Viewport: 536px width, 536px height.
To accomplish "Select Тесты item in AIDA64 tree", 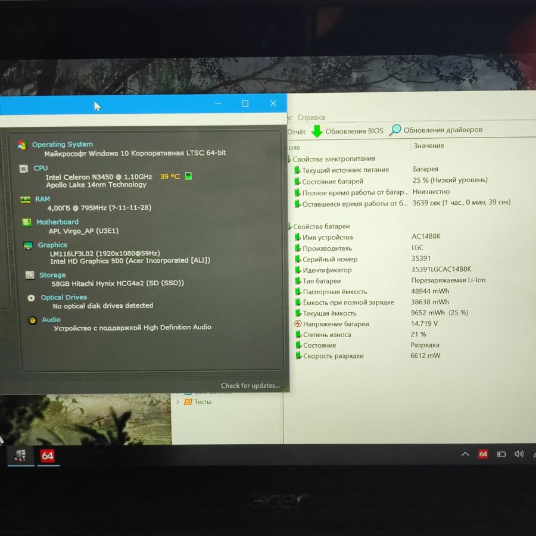I will click(x=202, y=401).
